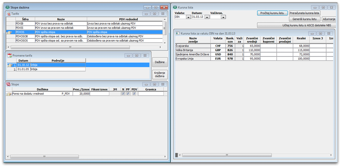341x167 pixels.
Task: Click the Stope dazbina window icon
Action: [8, 7]
